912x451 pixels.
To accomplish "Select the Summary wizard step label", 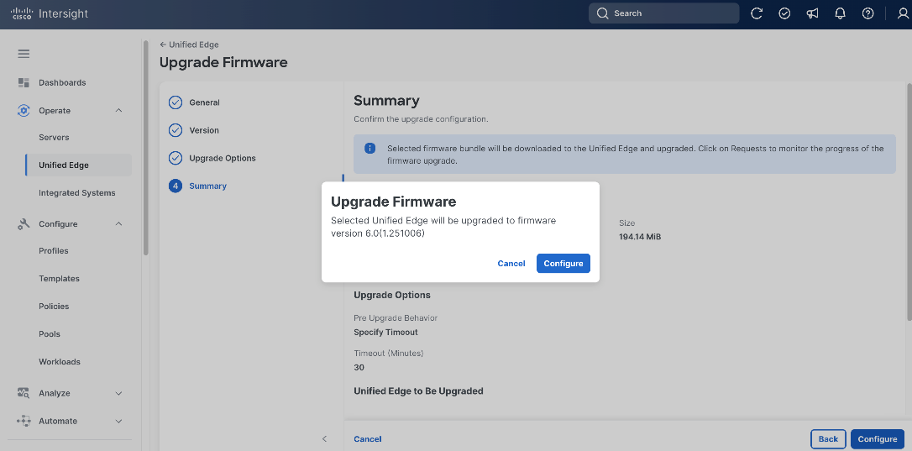I will tap(207, 186).
